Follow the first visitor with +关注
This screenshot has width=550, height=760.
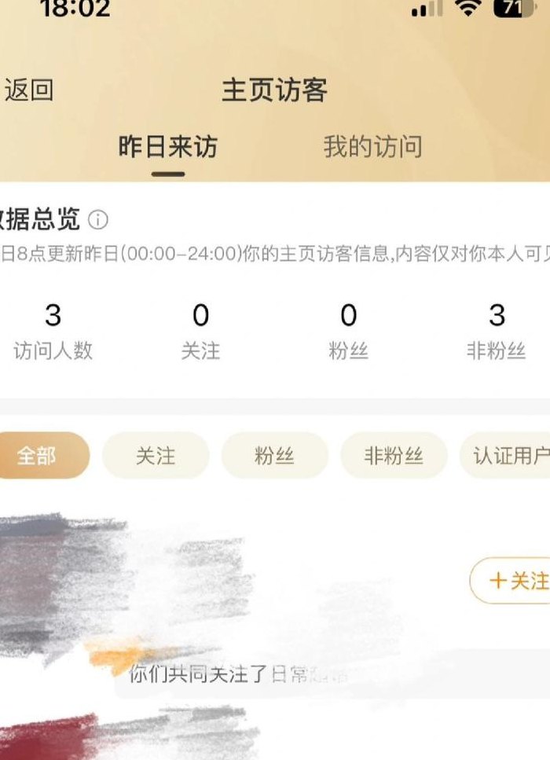[510, 580]
